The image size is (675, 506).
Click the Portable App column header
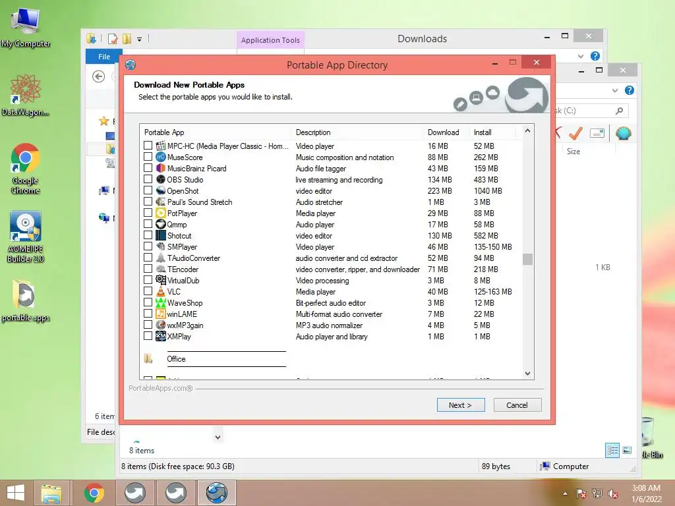(216, 132)
